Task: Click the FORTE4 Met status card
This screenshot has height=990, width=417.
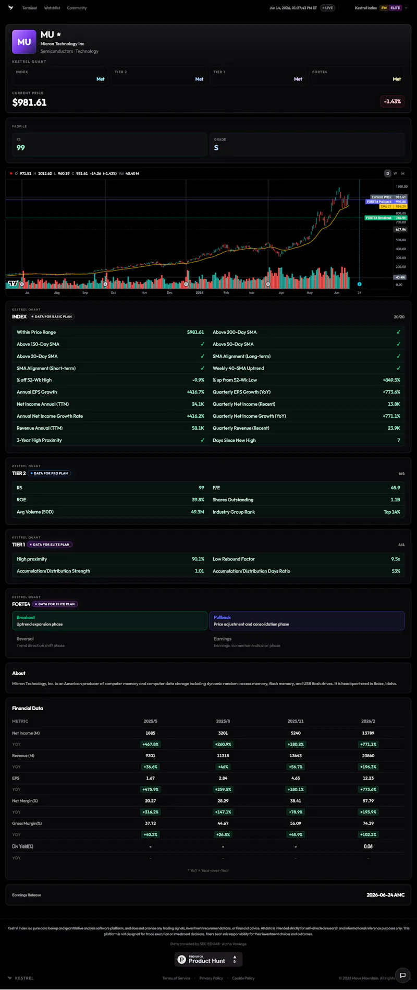Action: (x=357, y=76)
